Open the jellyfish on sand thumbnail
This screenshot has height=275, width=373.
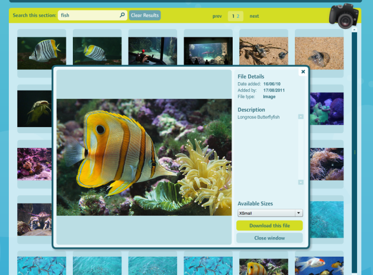click(x=319, y=53)
